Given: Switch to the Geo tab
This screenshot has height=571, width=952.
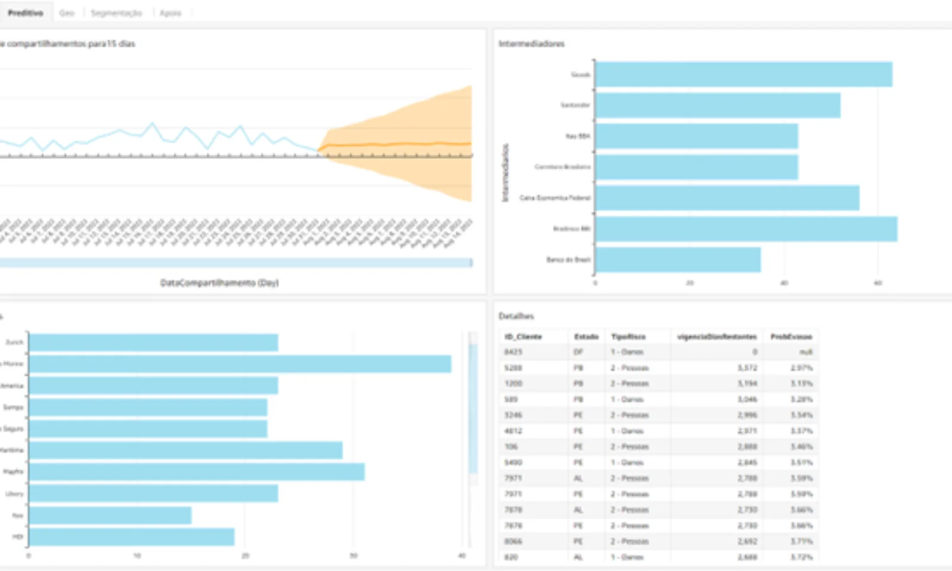Looking at the screenshot, I should [x=67, y=12].
